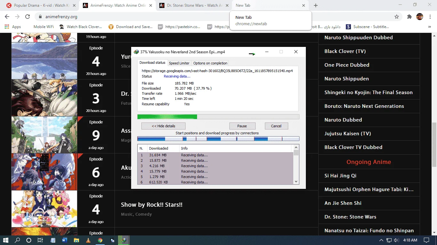Reload the animefrenzy.org page
This screenshot has width=437, height=245.
click(x=28, y=17)
